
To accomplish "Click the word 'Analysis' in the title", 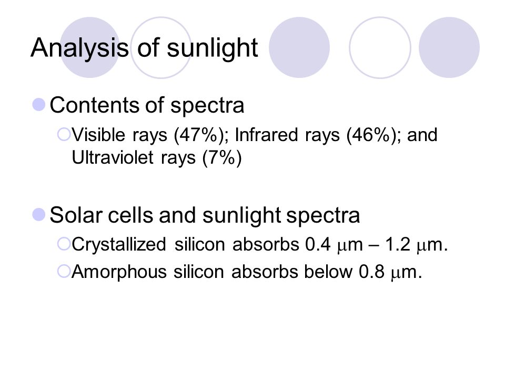I will (x=79, y=48).
